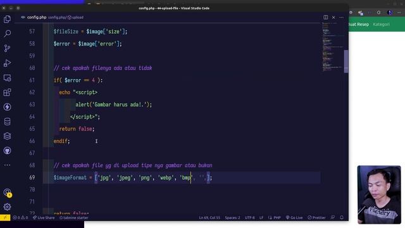
Task: Click the comment on line 68
Action: pos(133,165)
